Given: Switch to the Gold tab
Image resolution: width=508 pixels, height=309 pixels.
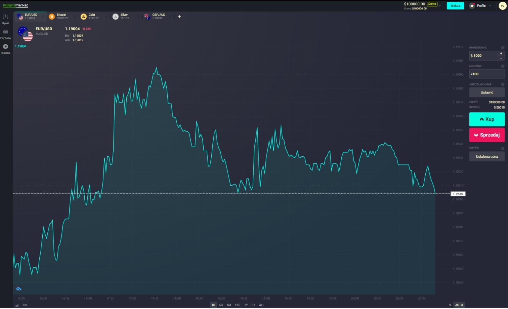Looking at the screenshot, I should coord(92,16).
